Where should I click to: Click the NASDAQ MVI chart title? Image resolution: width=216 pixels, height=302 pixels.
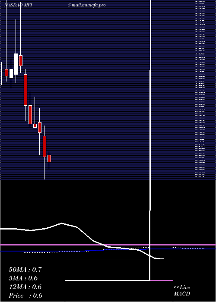point(18,5)
